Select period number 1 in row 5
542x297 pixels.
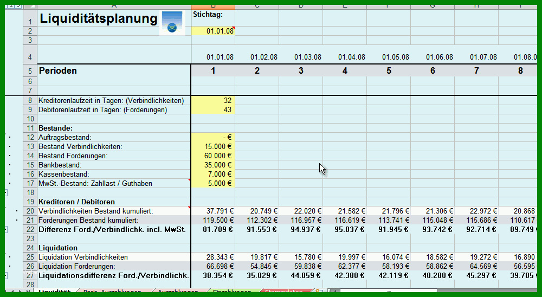point(213,71)
